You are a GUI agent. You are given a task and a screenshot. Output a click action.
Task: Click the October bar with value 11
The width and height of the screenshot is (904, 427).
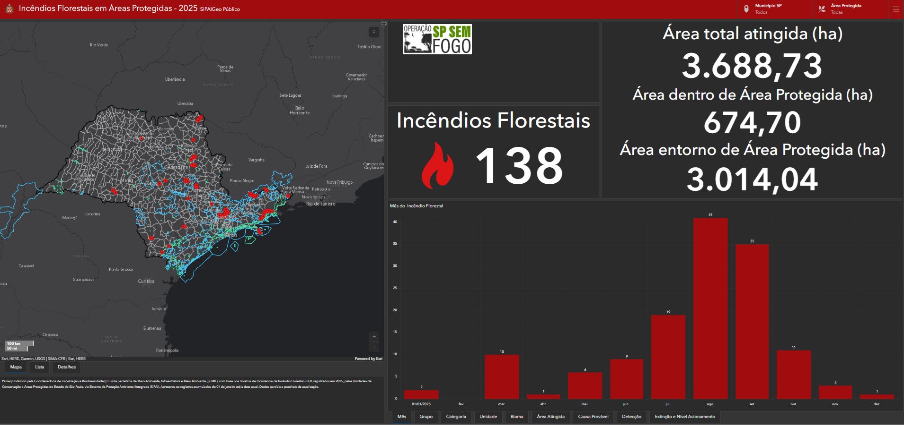[794, 375]
